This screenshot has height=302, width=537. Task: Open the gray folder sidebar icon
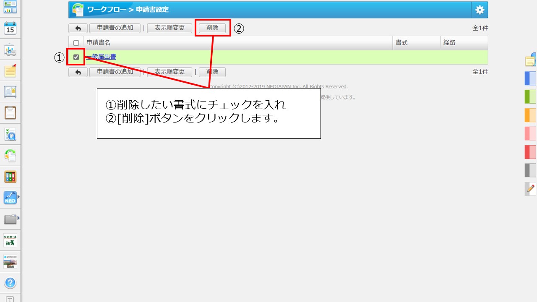(x=10, y=219)
